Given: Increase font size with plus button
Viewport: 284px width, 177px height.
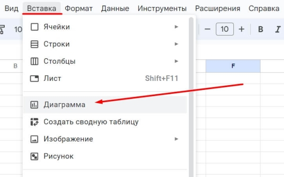Looking at the screenshot, I should pos(241,29).
